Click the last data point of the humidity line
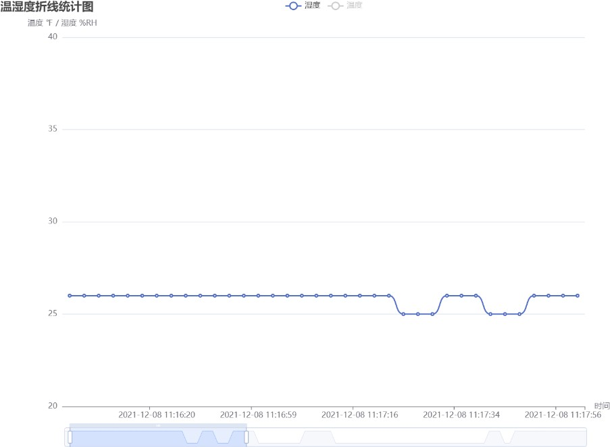 578,296
